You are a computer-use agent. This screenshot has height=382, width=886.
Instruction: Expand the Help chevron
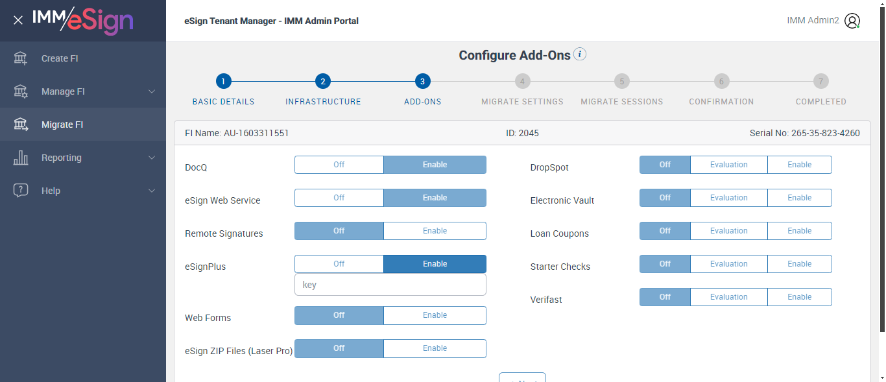tap(152, 191)
